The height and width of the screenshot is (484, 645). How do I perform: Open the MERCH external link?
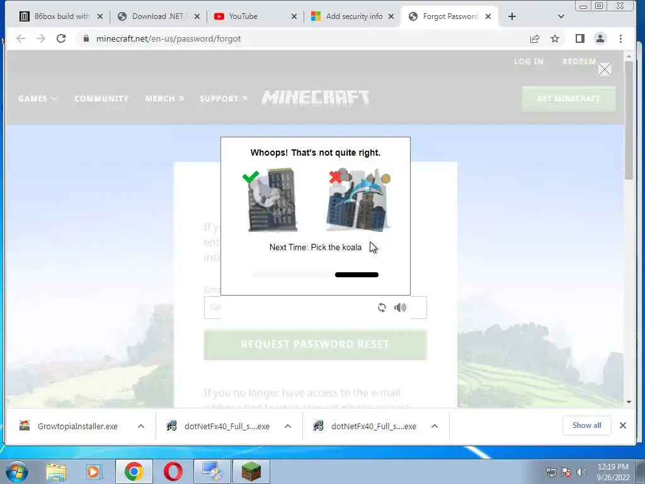click(164, 99)
